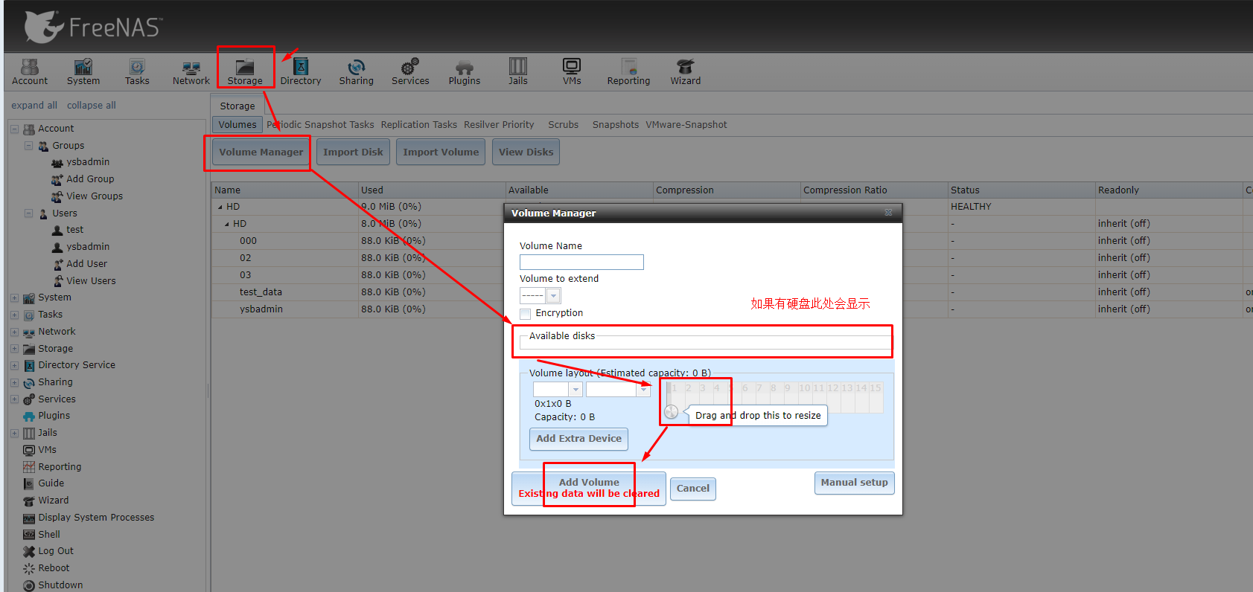The image size is (1253, 592).
Task: Switch to the Volumes tab
Action: tap(237, 125)
